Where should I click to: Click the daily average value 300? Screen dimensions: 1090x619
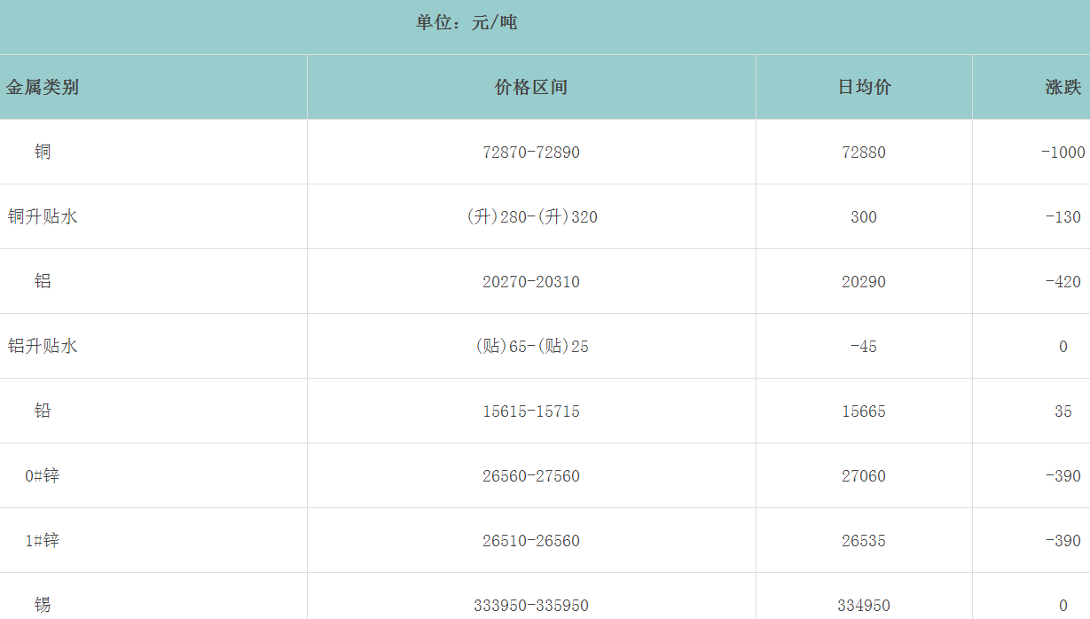[x=864, y=217]
